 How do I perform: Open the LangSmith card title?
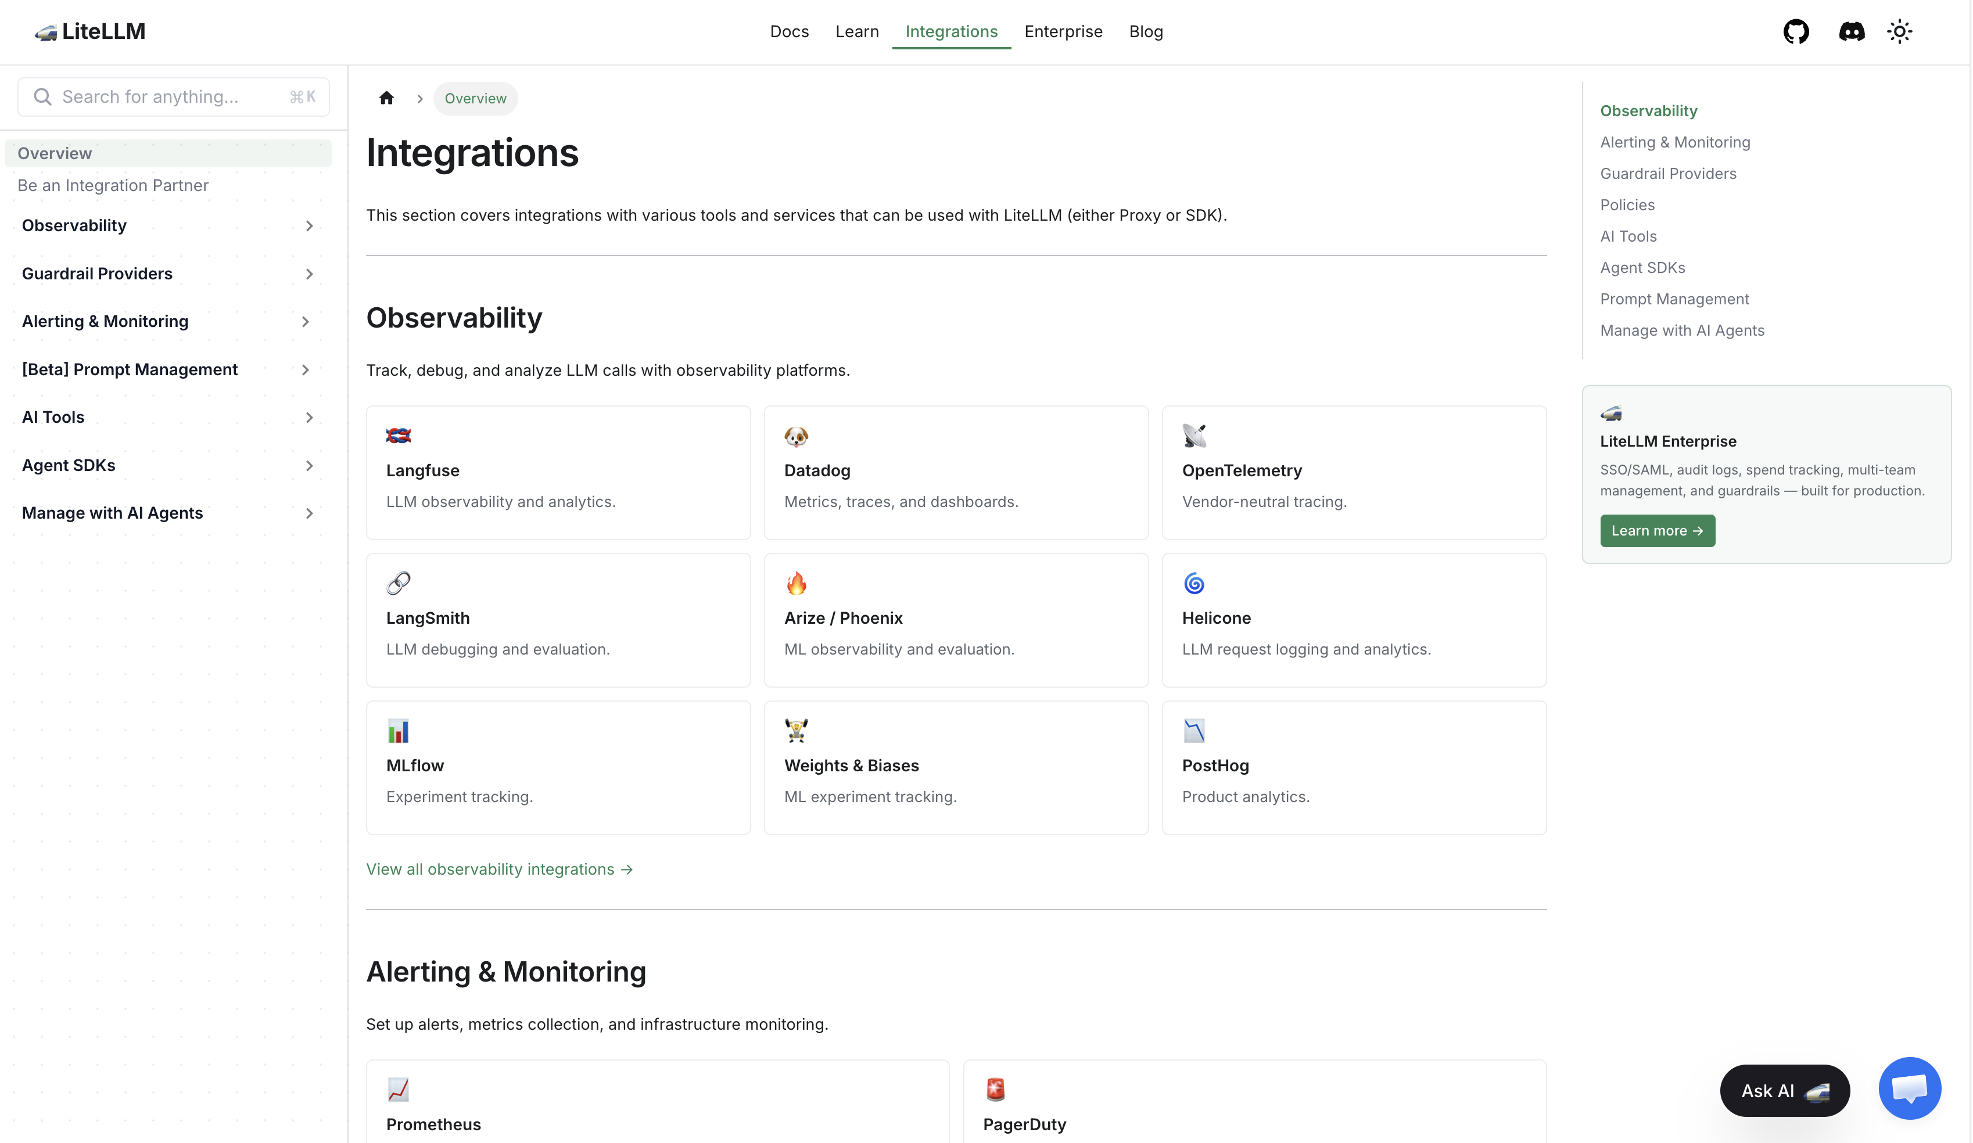pos(428,619)
